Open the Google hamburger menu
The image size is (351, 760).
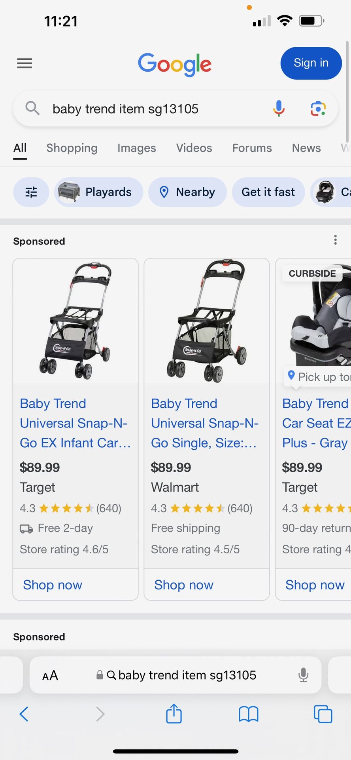tap(25, 63)
